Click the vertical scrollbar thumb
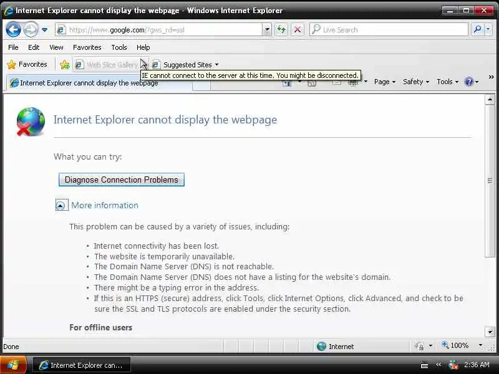Screen dimensions: 499x374 click(x=490, y=180)
